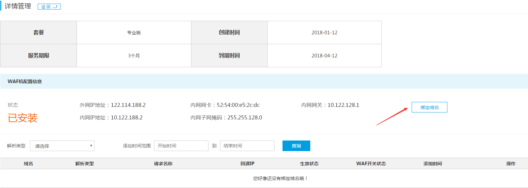Click the 解析类型 table column header

coord(85,164)
